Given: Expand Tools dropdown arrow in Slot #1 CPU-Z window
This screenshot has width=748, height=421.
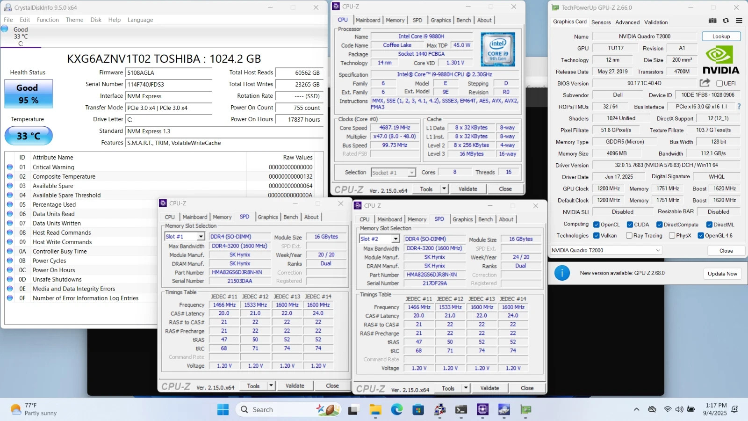Looking at the screenshot, I should (x=271, y=386).
